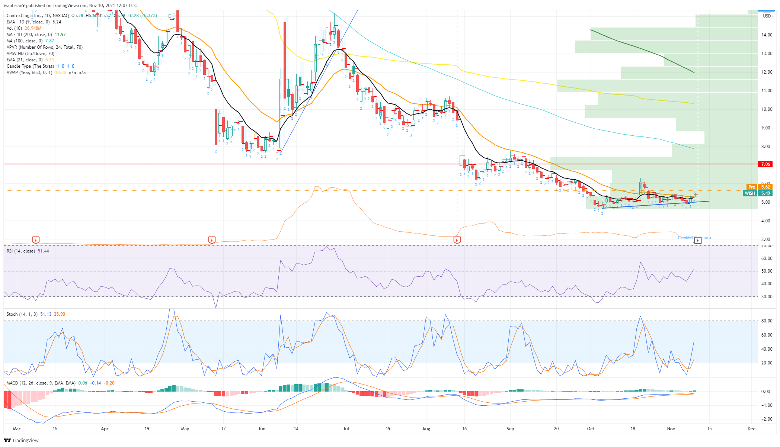Click the green 11.97 MA 200 value
Screen dimensions: 780x447
point(60,35)
